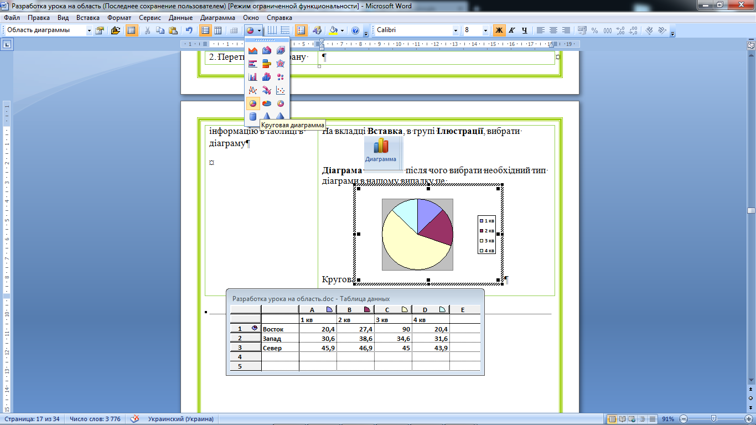Select the bubble chart type

[281, 76]
